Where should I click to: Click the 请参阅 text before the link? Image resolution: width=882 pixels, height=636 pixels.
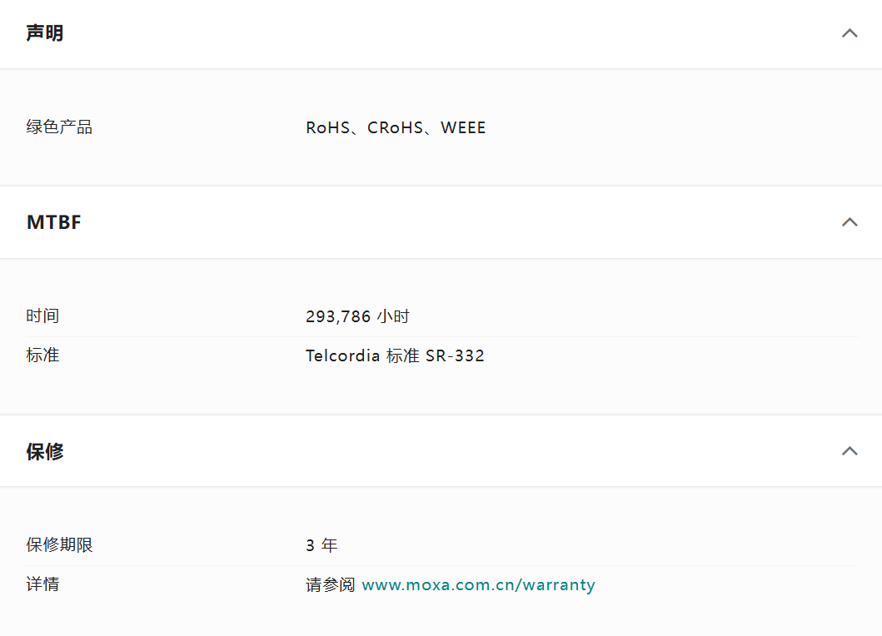pyautogui.click(x=331, y=584)
